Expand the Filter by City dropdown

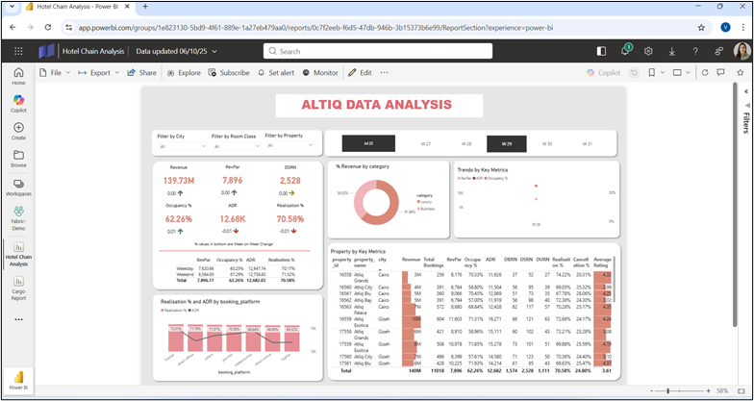pyautogui.click(x=182, y=147)
